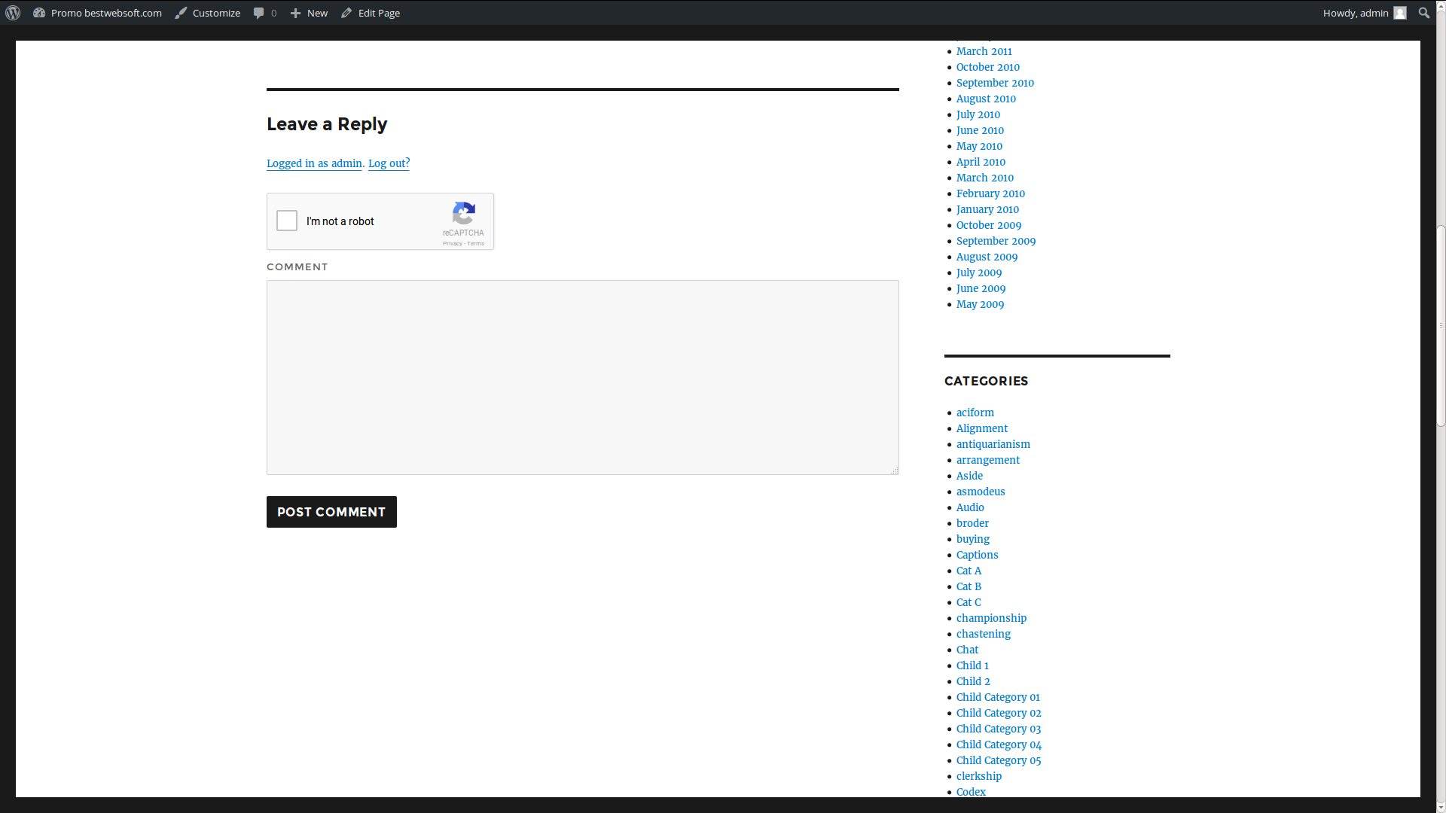This screenshot has width=1446, height=813.
Task: Click the plus New content icon
Action: [x=295, y=13]
